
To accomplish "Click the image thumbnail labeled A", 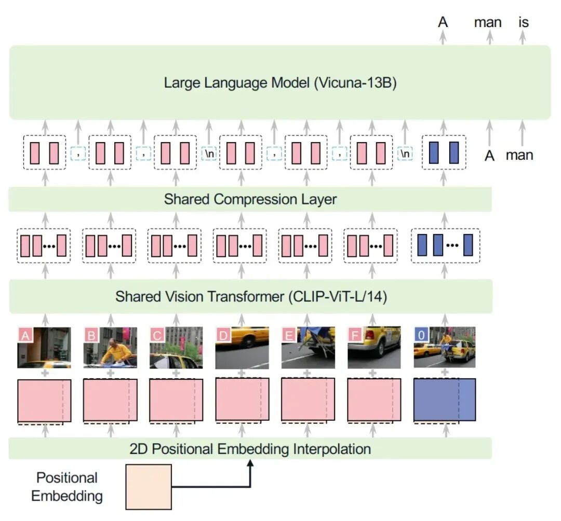I will (x=44, y=347).
